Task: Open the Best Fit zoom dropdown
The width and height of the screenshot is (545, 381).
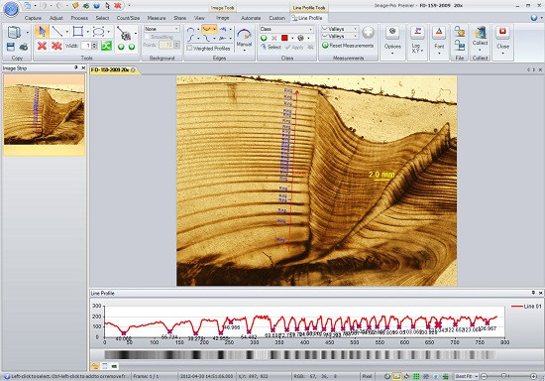Action: click(467, 376)
